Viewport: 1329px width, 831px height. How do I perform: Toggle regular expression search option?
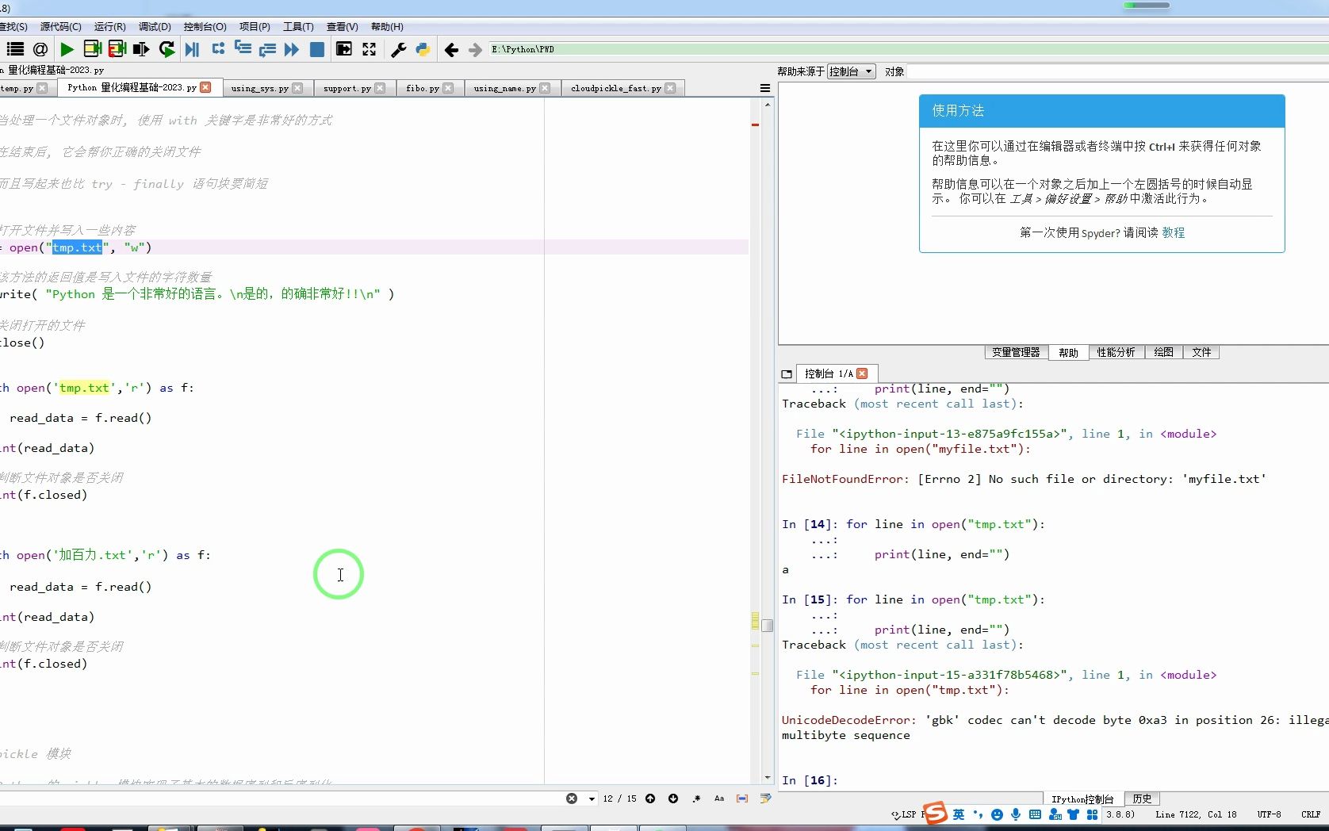click(696, 798)
